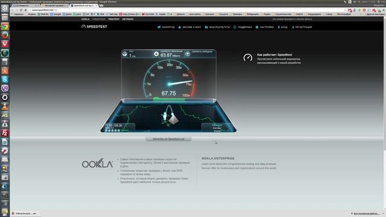Launch Vivaldi from the dock
Viewport: 386px width, 217px height.
pyautogui.click(x=5, y=44)
